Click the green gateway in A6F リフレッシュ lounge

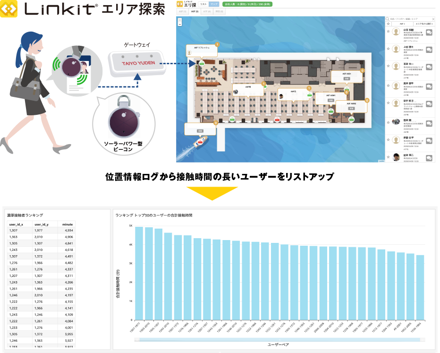pyautogui.click(x=202, y=63)
